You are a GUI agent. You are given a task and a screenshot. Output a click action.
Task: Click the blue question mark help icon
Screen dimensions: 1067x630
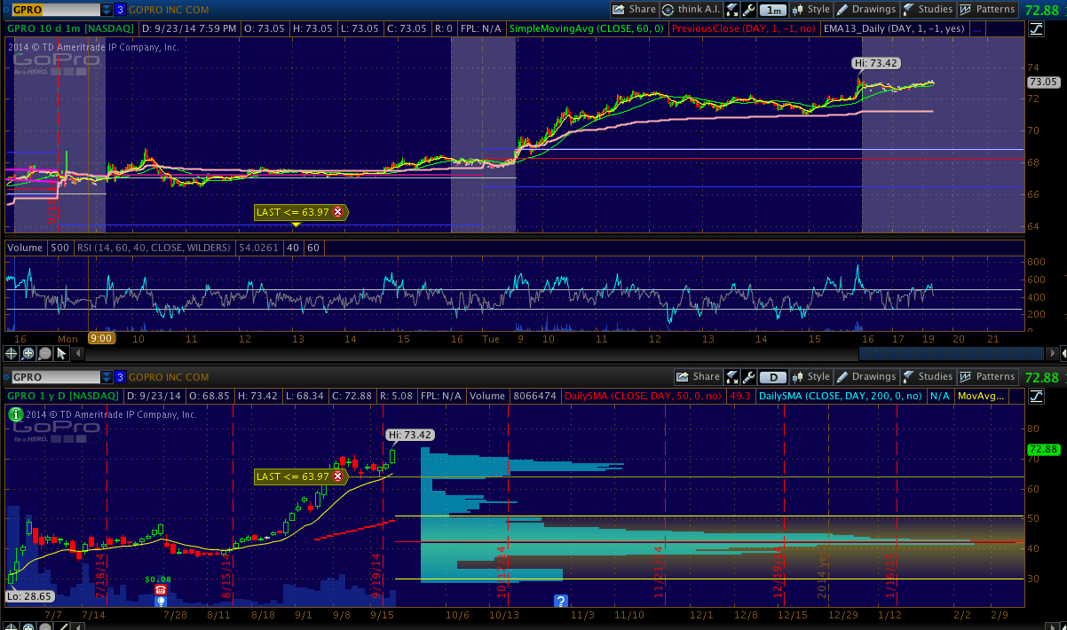561,601
